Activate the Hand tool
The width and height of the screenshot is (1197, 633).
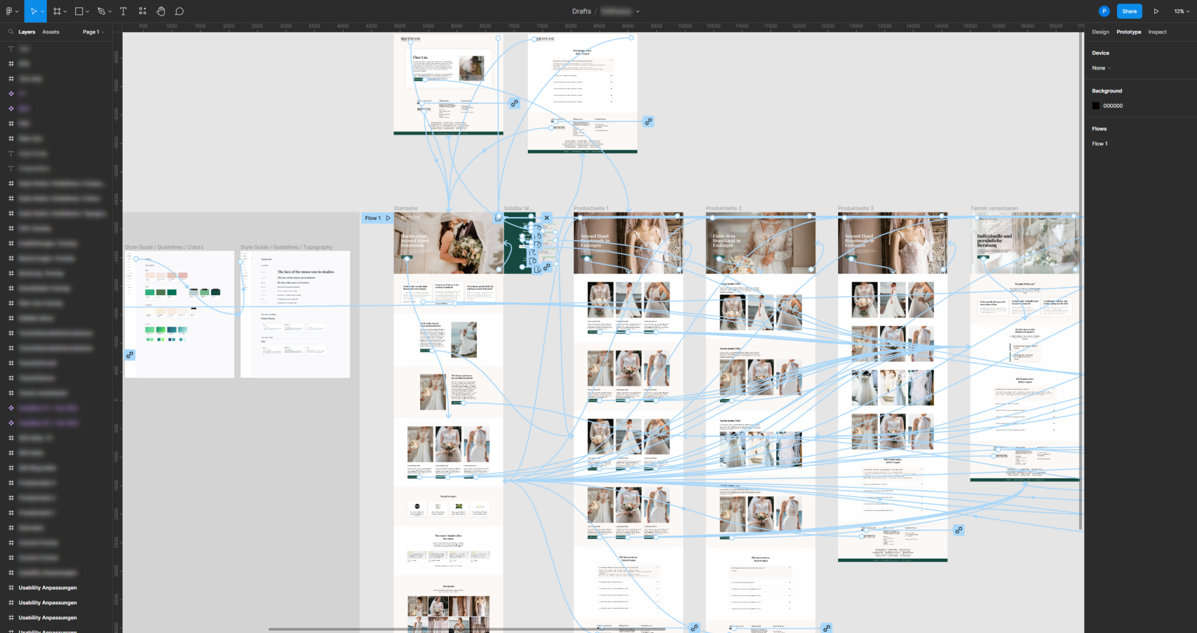161,11
